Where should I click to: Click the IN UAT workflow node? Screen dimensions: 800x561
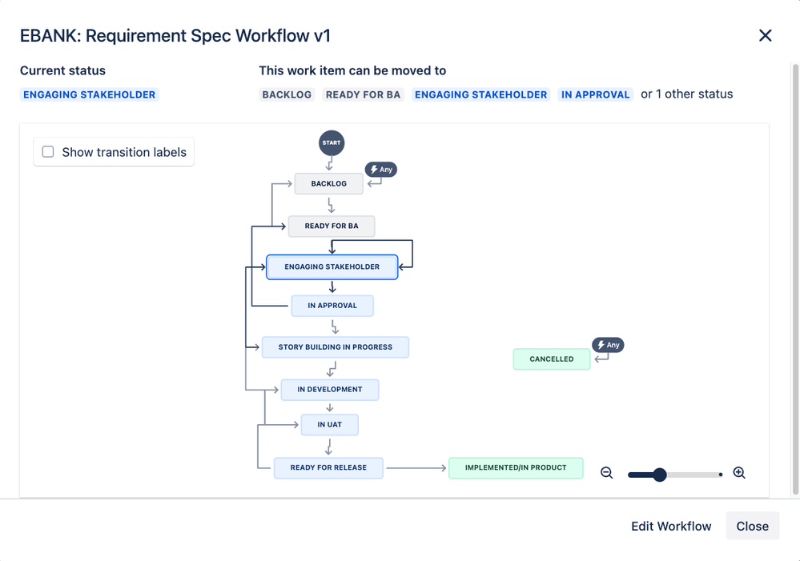329,424
